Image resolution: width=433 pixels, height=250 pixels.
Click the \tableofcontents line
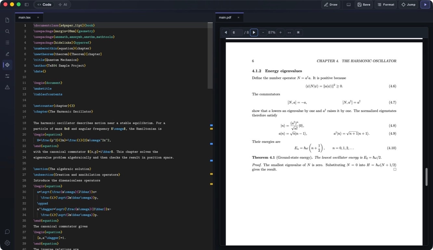tap(48, 94)
